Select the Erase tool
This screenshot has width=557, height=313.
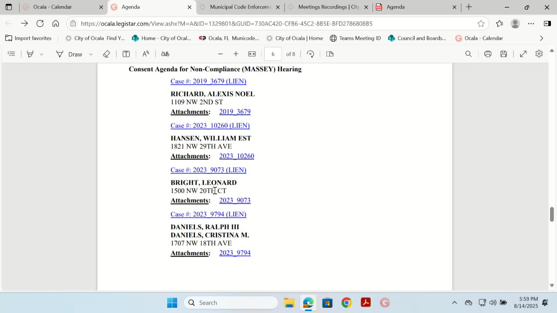coord(107,54)
